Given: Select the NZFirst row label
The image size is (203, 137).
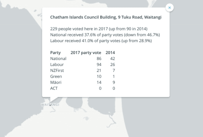Looking at the screenshot, I should coord(58,70).
